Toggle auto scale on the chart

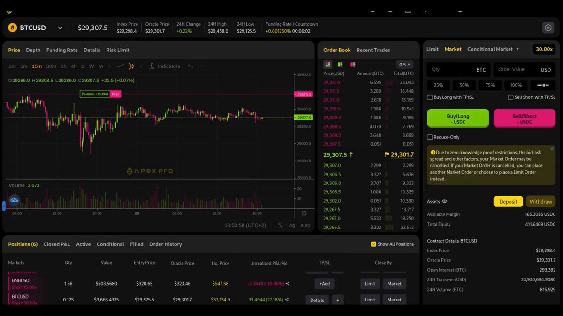(x=305, y=225)
